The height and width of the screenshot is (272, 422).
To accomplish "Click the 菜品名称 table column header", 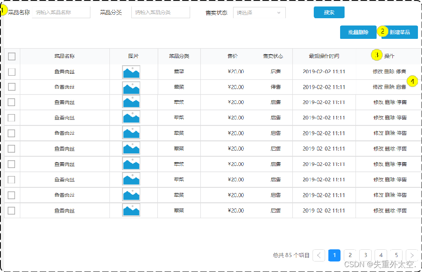I will coord(64,56).
